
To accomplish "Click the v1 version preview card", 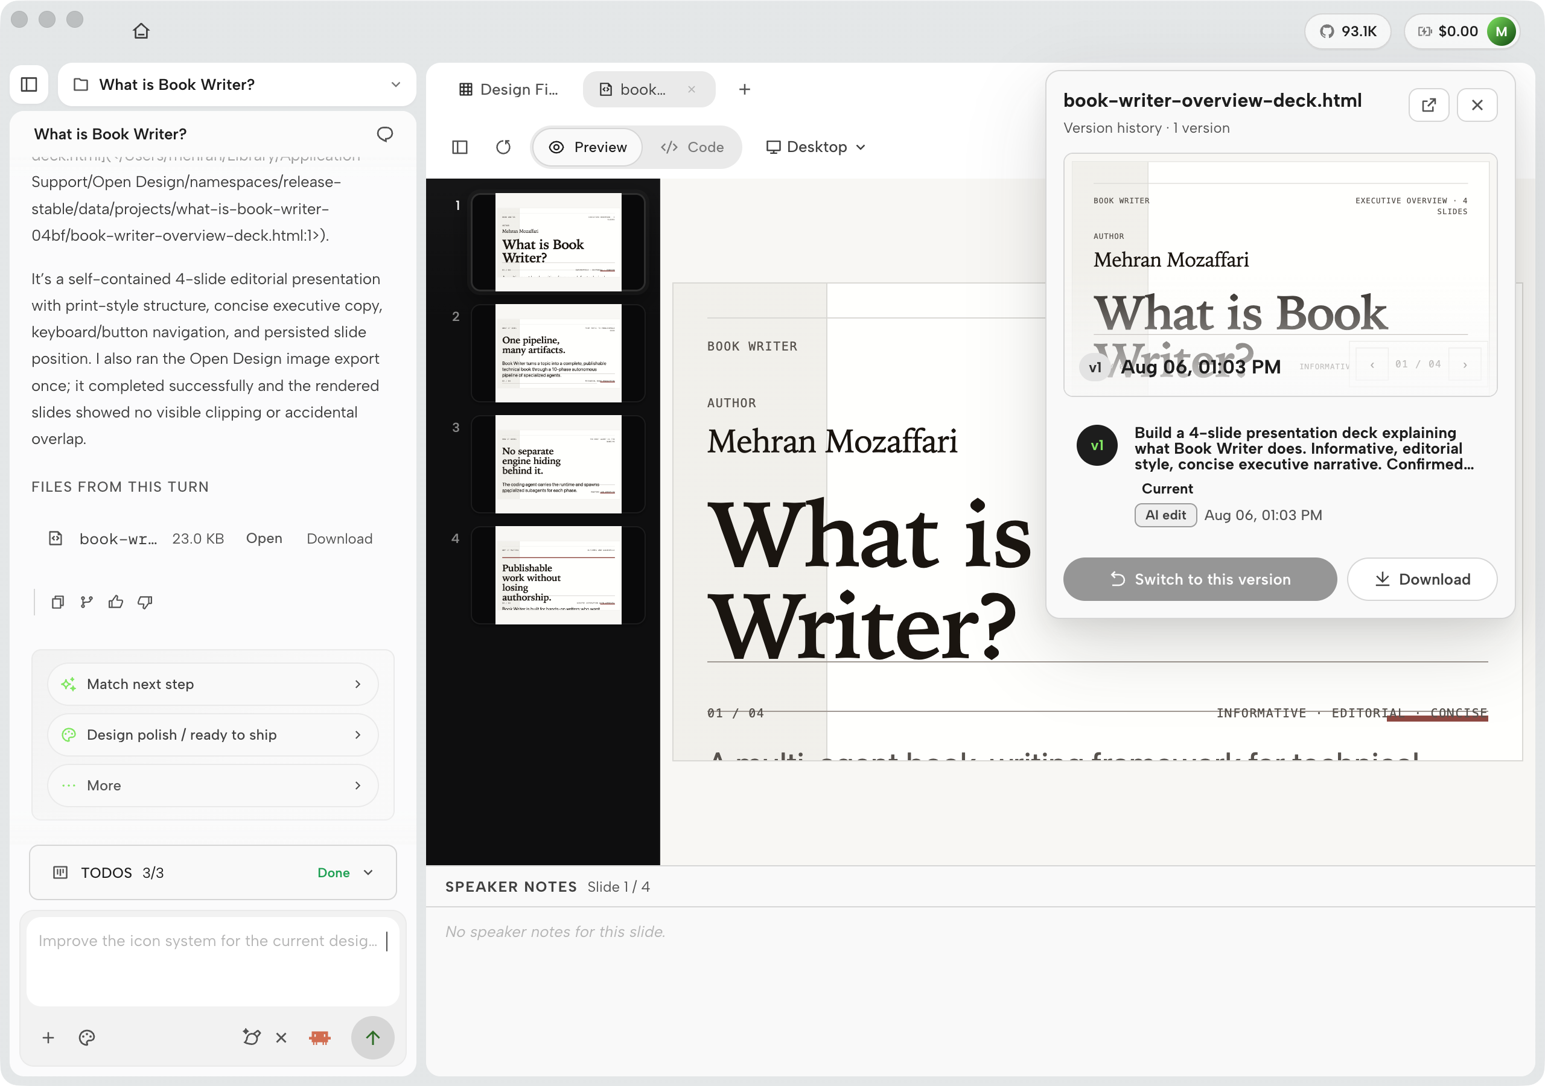I will tap(1280, 275).
